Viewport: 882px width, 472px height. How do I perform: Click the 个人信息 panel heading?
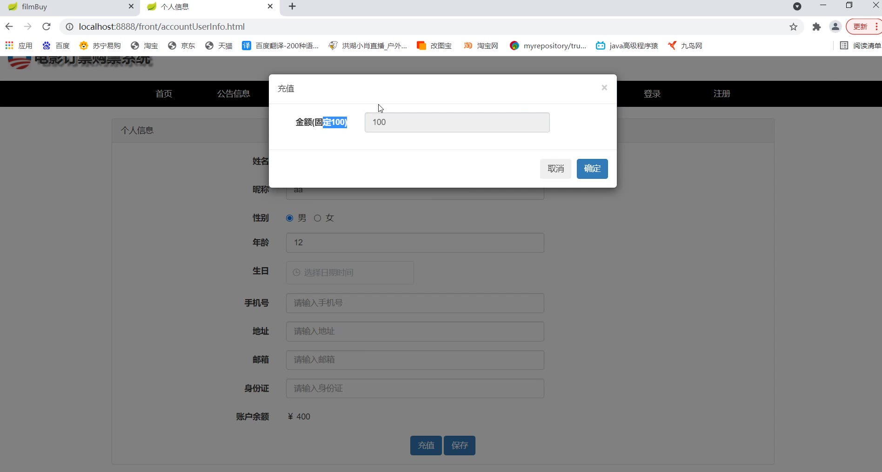[x=137, y=131]
